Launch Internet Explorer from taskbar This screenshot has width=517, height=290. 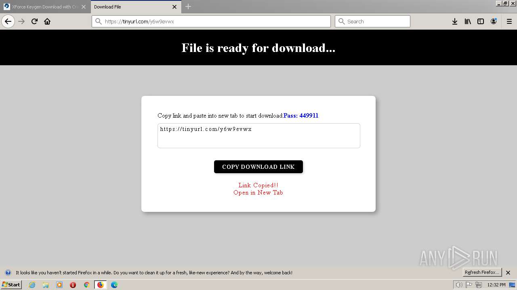click(32, 285)
